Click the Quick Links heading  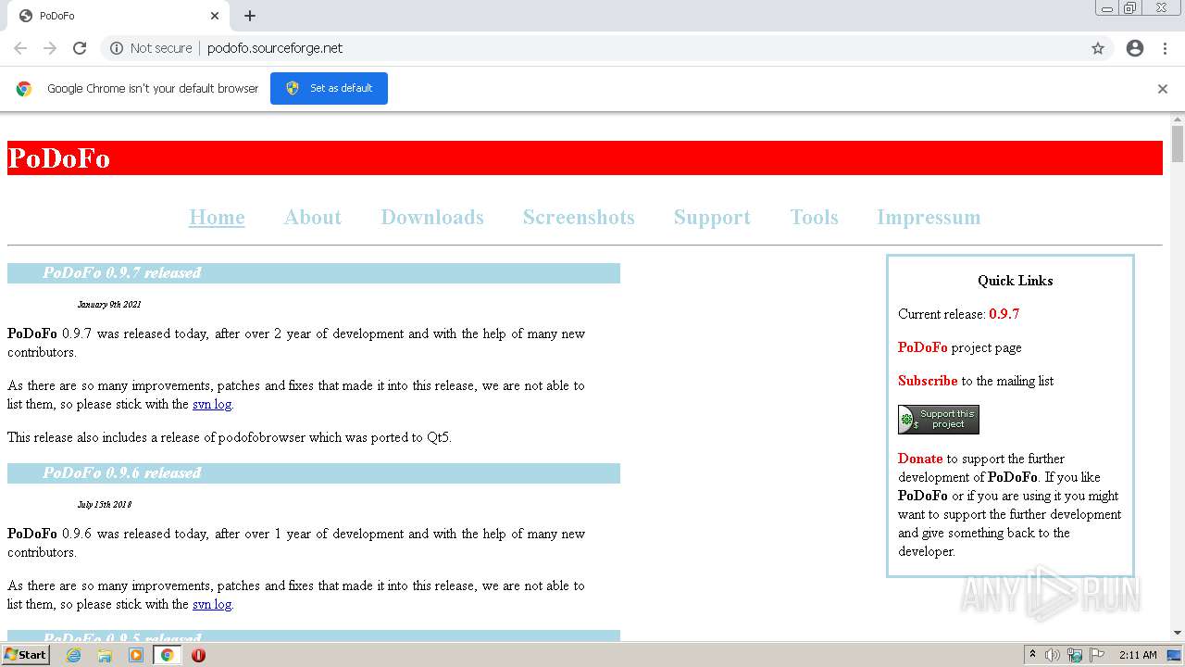(x=1015, y=281)
